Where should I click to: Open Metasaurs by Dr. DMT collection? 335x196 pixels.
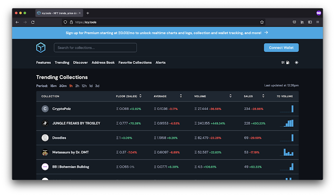pos(70,152)
